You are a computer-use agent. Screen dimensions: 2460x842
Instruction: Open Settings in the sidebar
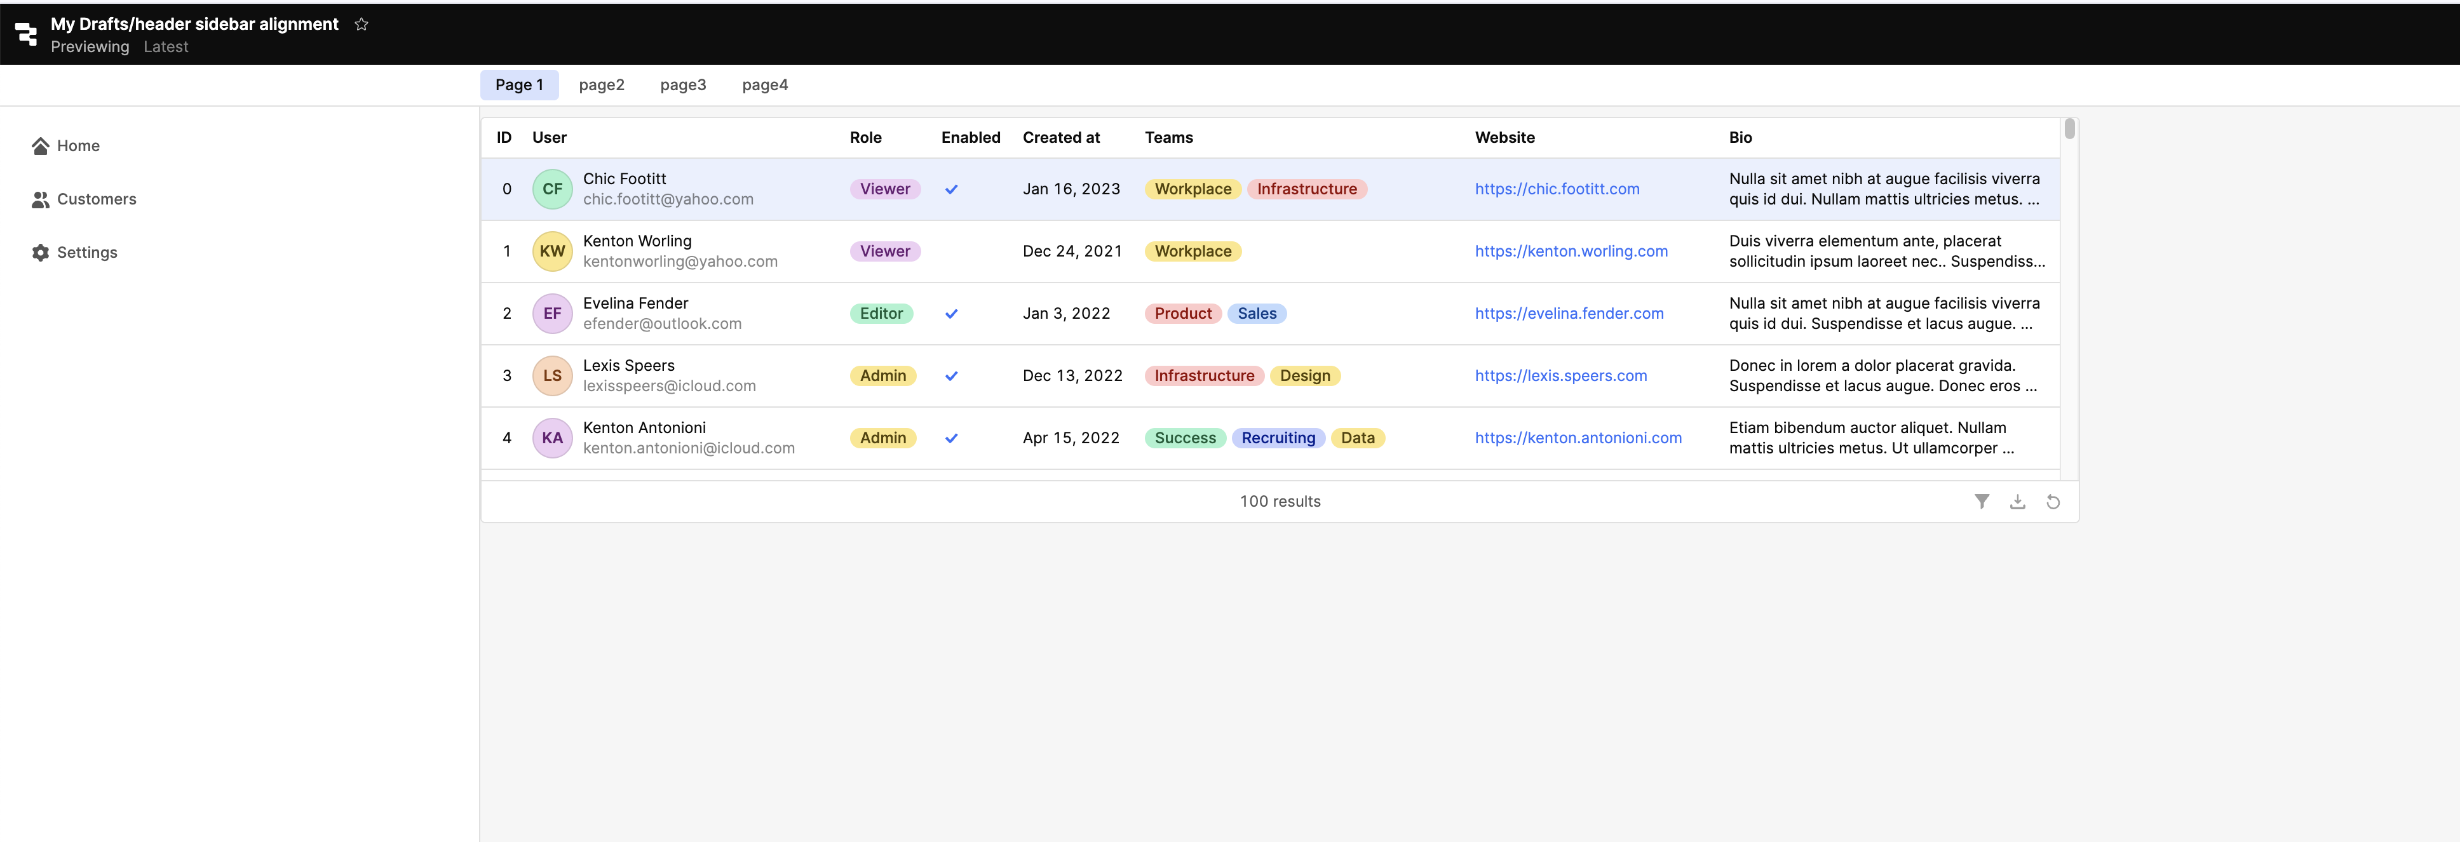[87, 252]
